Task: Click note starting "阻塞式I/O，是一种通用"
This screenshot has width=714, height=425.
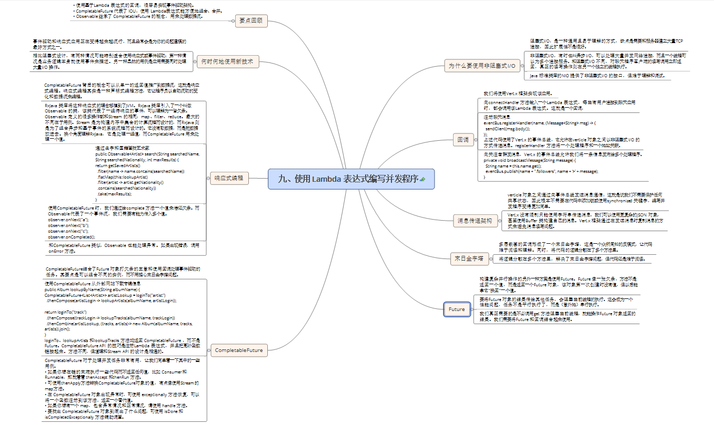Action: click(607, 43)
